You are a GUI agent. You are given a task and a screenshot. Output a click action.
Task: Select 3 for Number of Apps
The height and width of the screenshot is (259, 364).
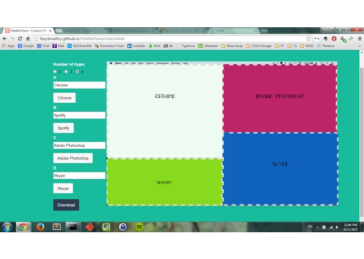tap(66, 71)
